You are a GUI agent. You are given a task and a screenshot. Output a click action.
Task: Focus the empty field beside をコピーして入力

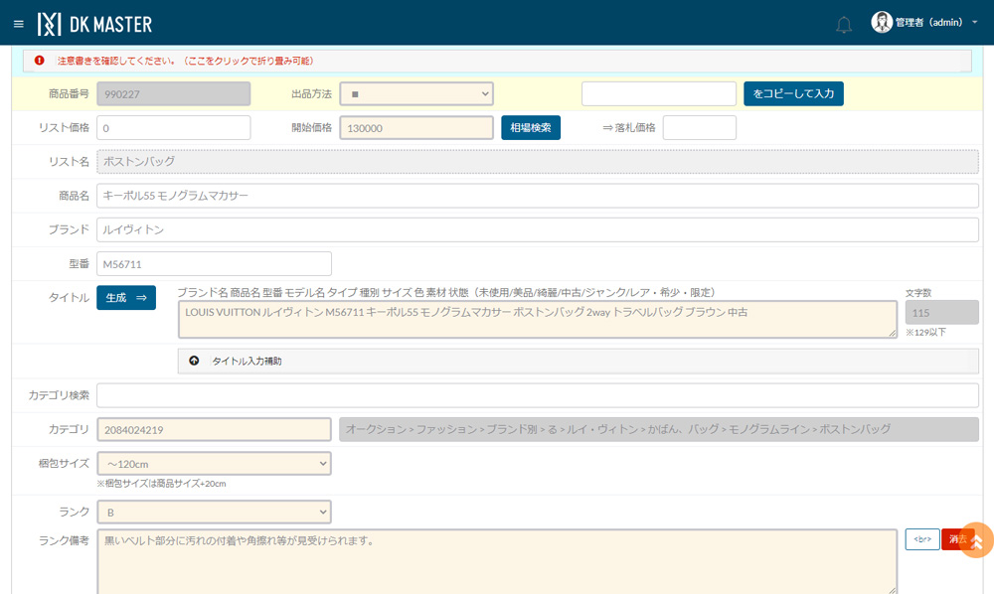659,93
